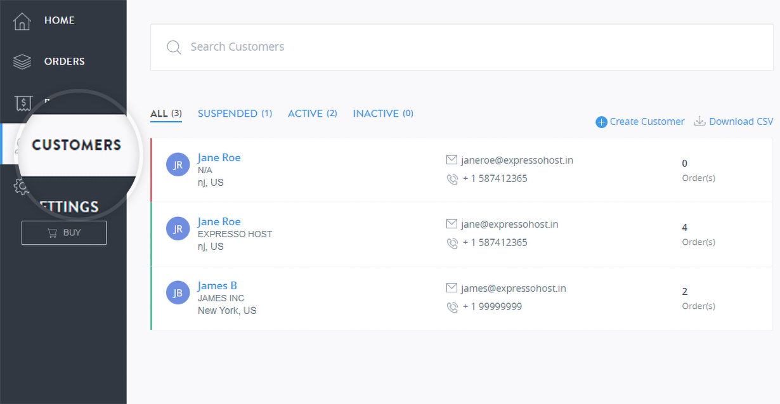Switch to the Active customers tab
This screenshot has height=404, width=780.
(x=312, y=114)
